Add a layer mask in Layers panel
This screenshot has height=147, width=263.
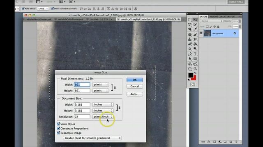pyautogui.click(x=214, y=142)
